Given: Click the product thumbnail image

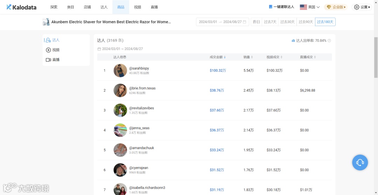Looking at the screenshot, I should [46, 22].
